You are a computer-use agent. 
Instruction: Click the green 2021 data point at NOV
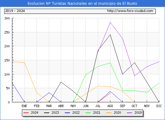147,92
